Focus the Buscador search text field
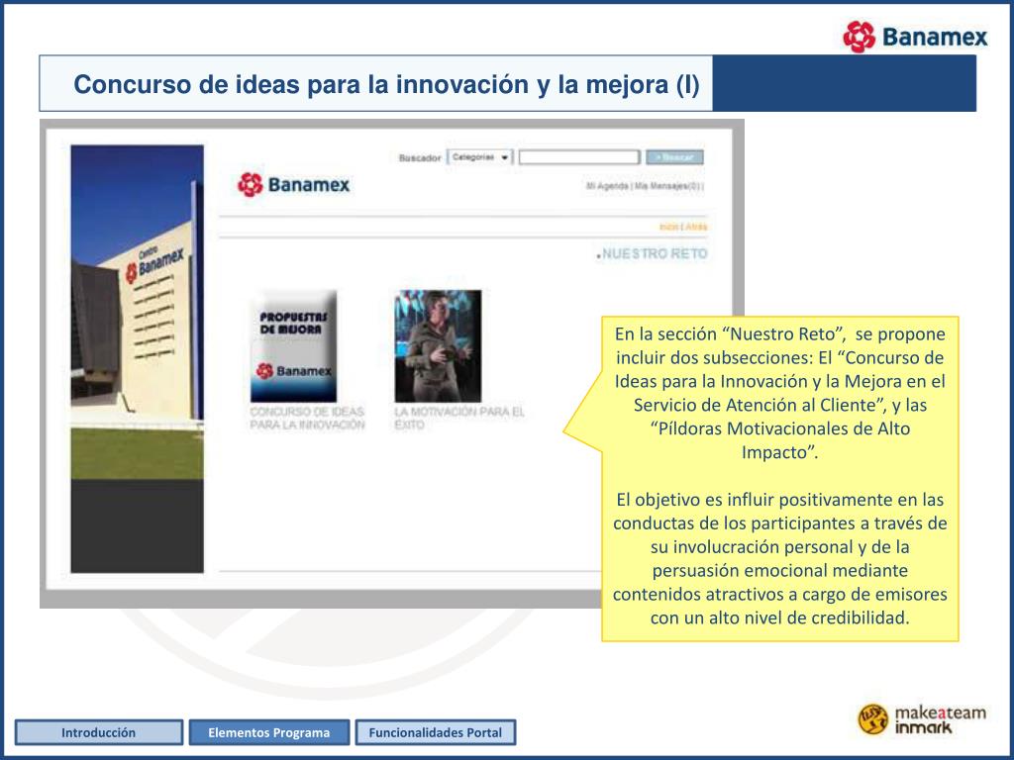Image resolution: width=1014 pixels, height=760 pixels. pyautogui.click(x=578, y=157)
